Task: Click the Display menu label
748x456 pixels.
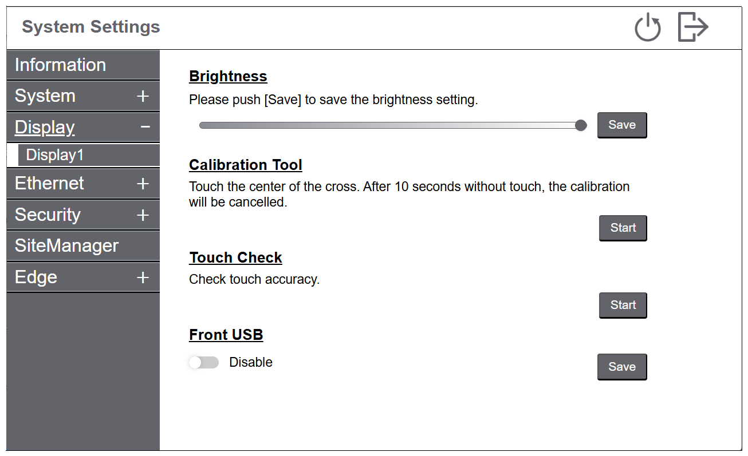Action: pyautogui.click(x=45, y=127)
